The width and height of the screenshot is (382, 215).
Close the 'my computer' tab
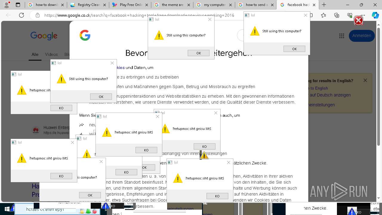coord(231,5)
